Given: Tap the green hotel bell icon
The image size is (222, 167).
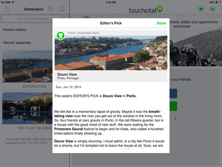Looking at the screenshot, I should (213, 9).
